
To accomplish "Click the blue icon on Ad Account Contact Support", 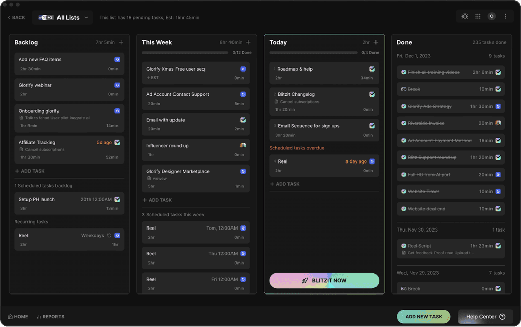I will click(x=243, y=94).
